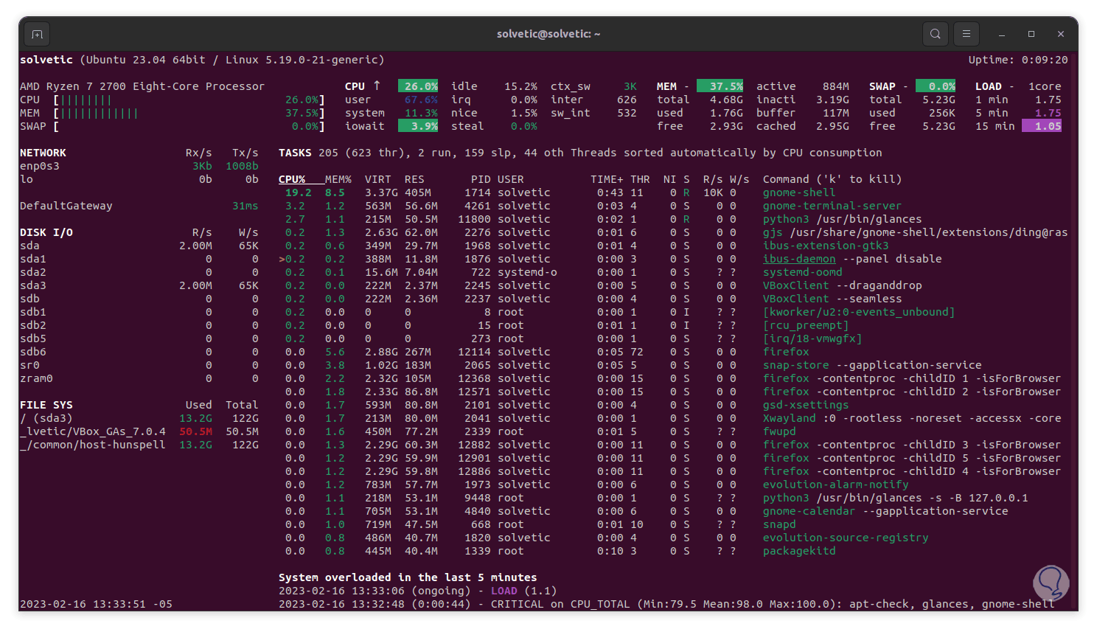This screenshot has width=1097, height=632.
Task: Click the PID column header
Action: pyautogui.click(x=481, y=179)
